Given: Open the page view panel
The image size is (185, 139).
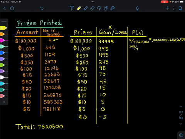Looking at the screenshot, I should tap(180, 8).
